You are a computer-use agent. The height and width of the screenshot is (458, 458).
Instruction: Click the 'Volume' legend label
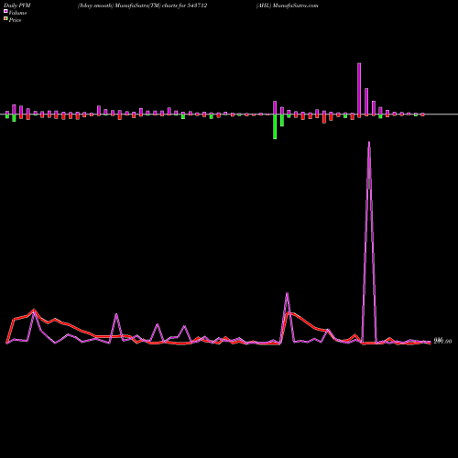(17, 13)
